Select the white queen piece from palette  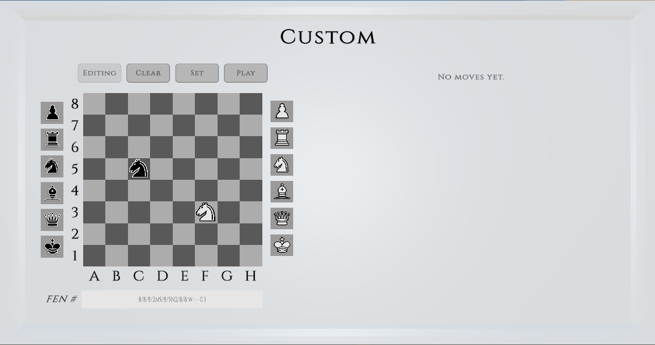coord(282,218)
